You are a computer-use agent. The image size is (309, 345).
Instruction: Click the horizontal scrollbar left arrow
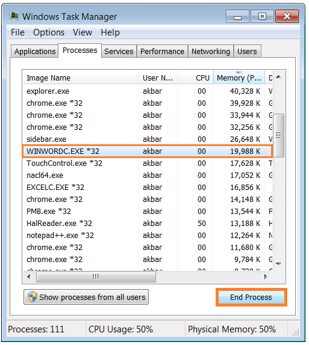(x=29, y=276)
